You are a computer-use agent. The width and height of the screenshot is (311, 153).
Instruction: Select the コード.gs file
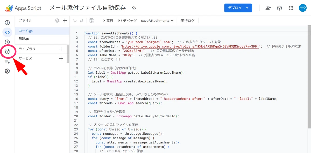click(x=42, y=31)
